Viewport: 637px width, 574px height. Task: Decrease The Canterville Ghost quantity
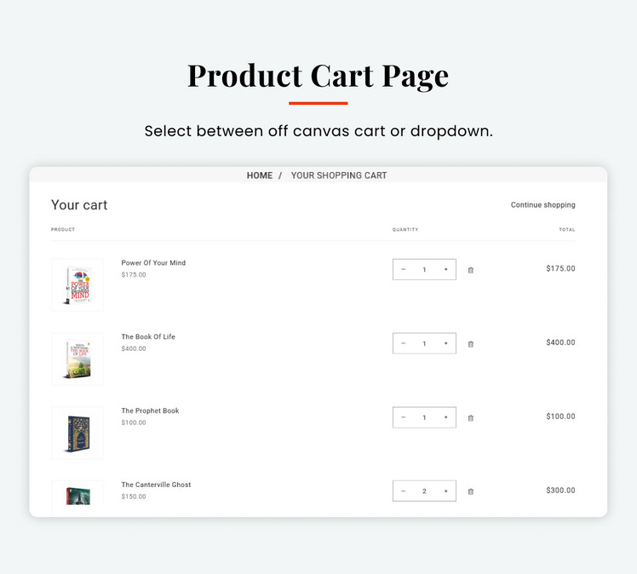click(x=403, y=491)
